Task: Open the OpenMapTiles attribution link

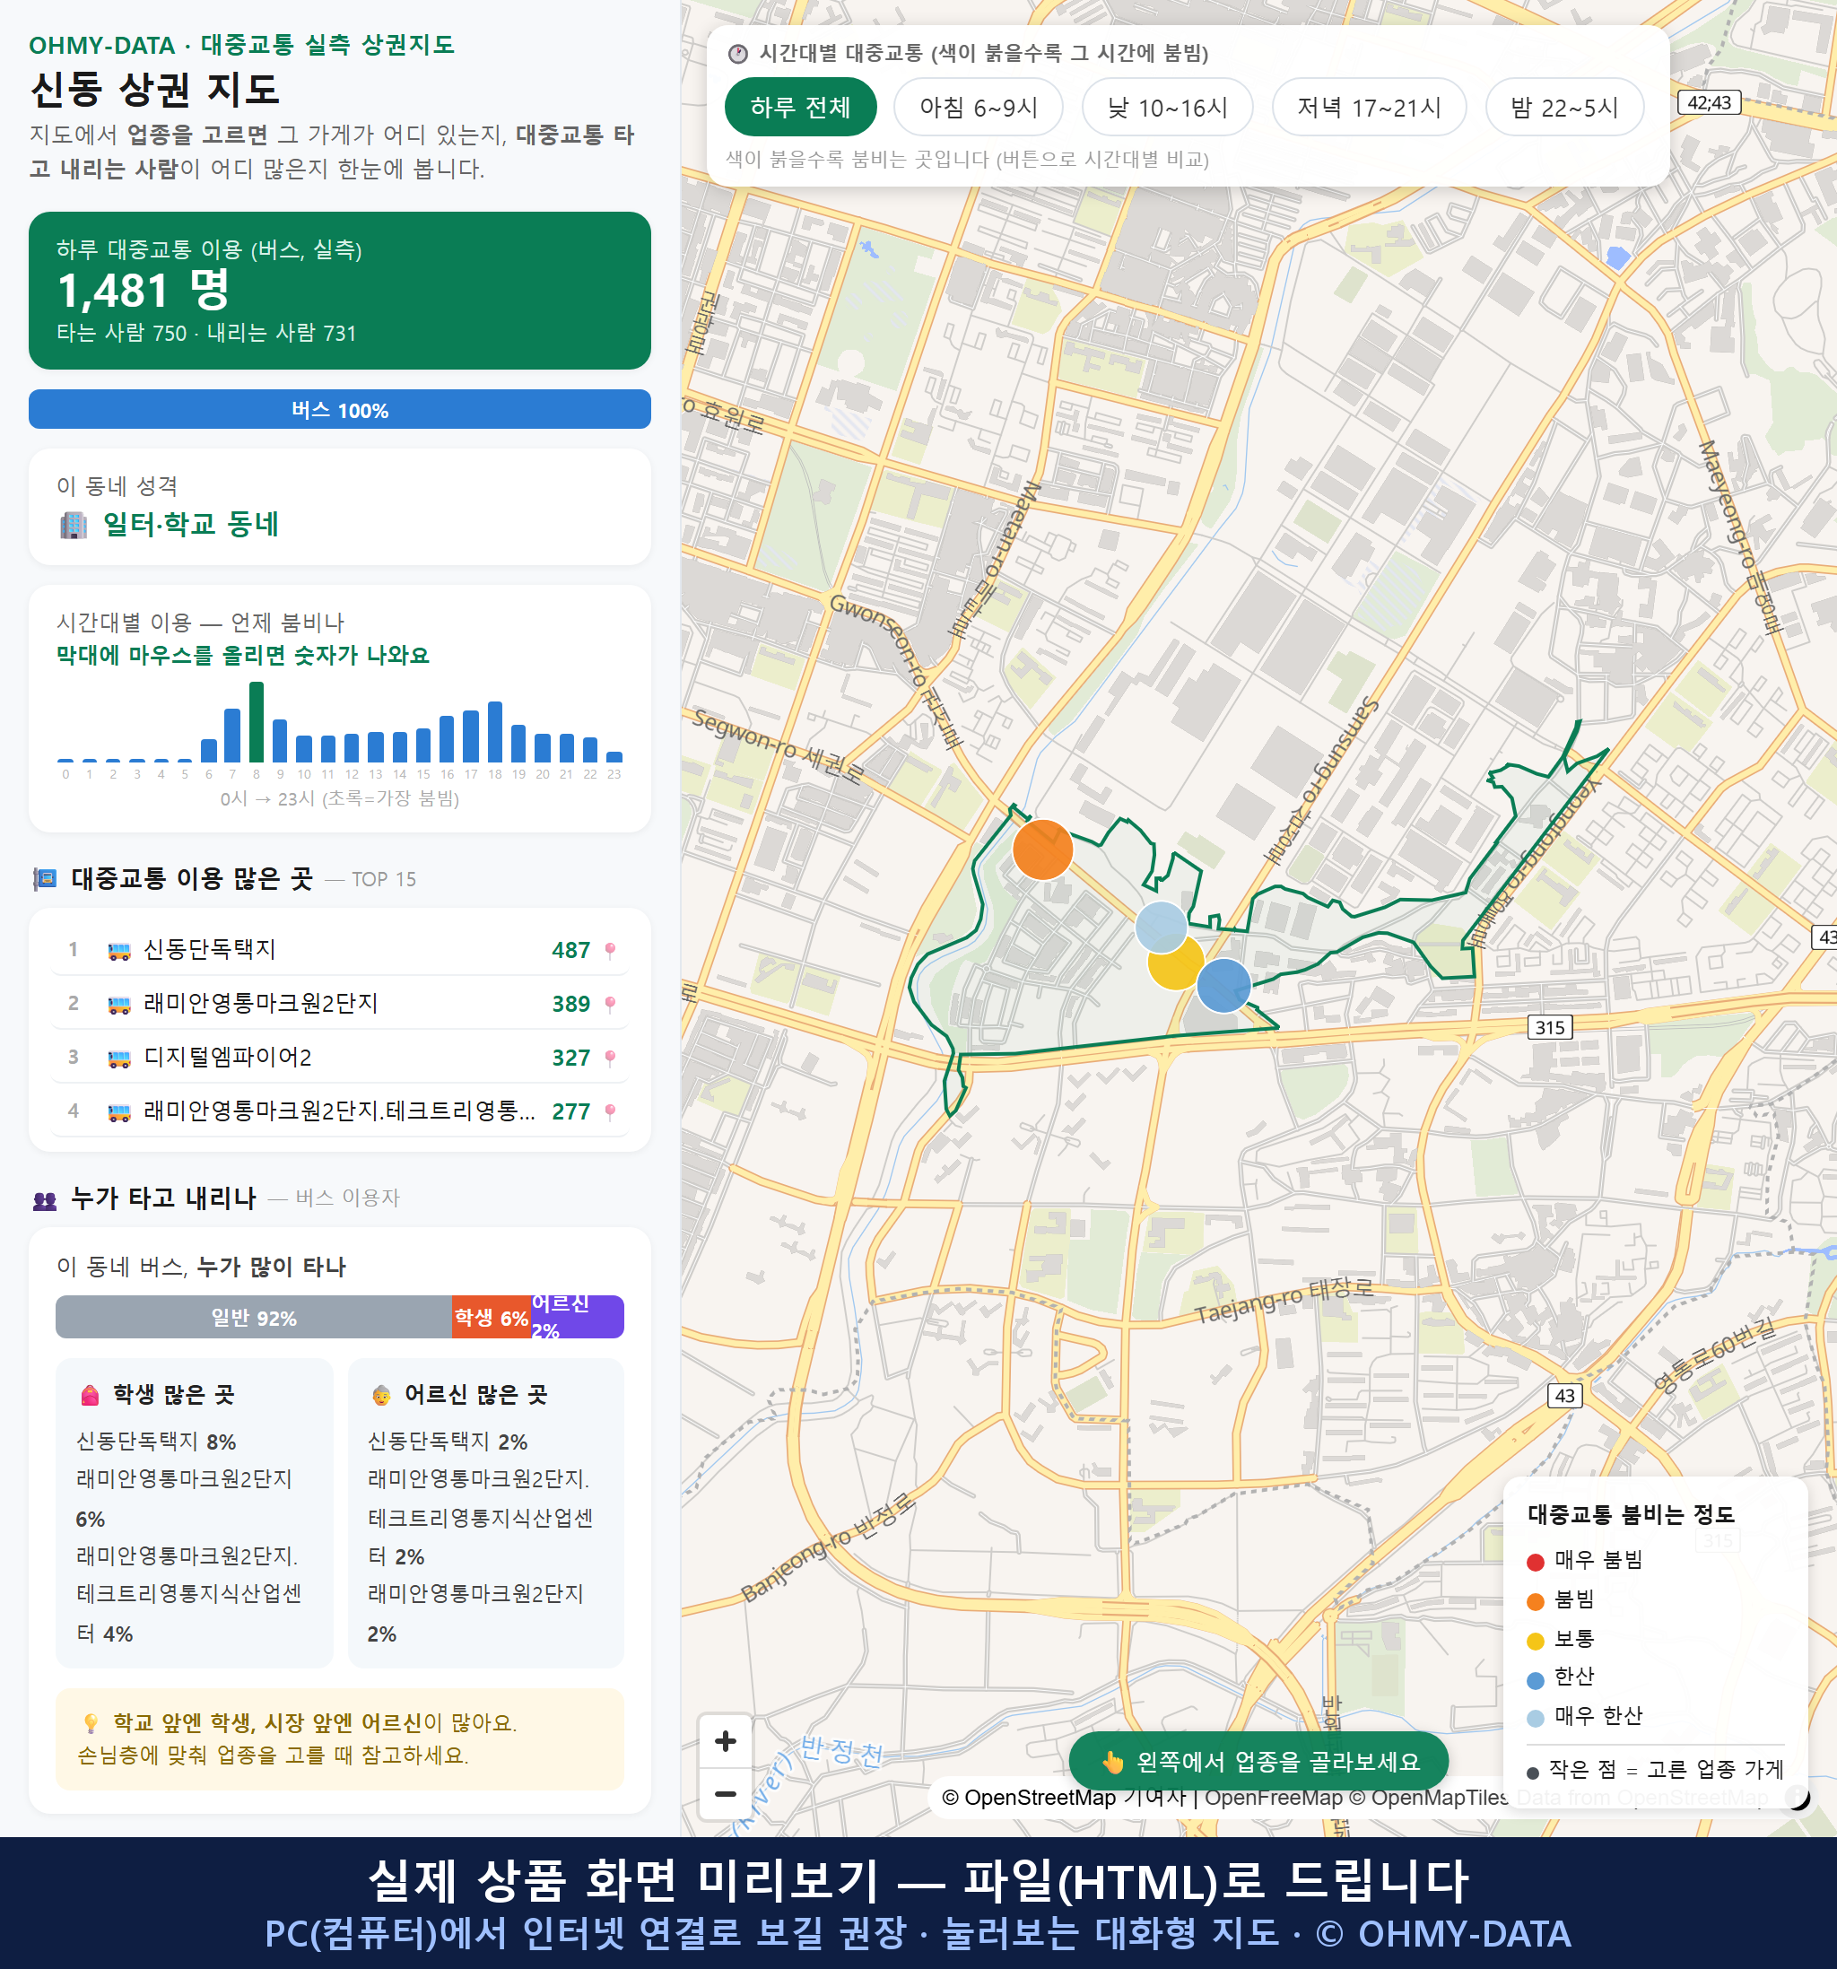Action: 1428,1798
